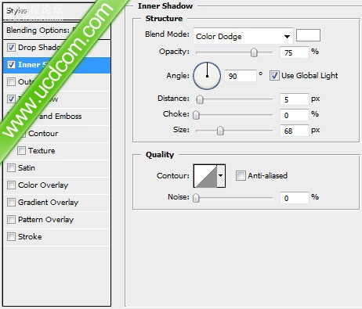Select the Blending Options row
Image resolution: width=362 pixels, height=309 pixels.
click(57, 31)
